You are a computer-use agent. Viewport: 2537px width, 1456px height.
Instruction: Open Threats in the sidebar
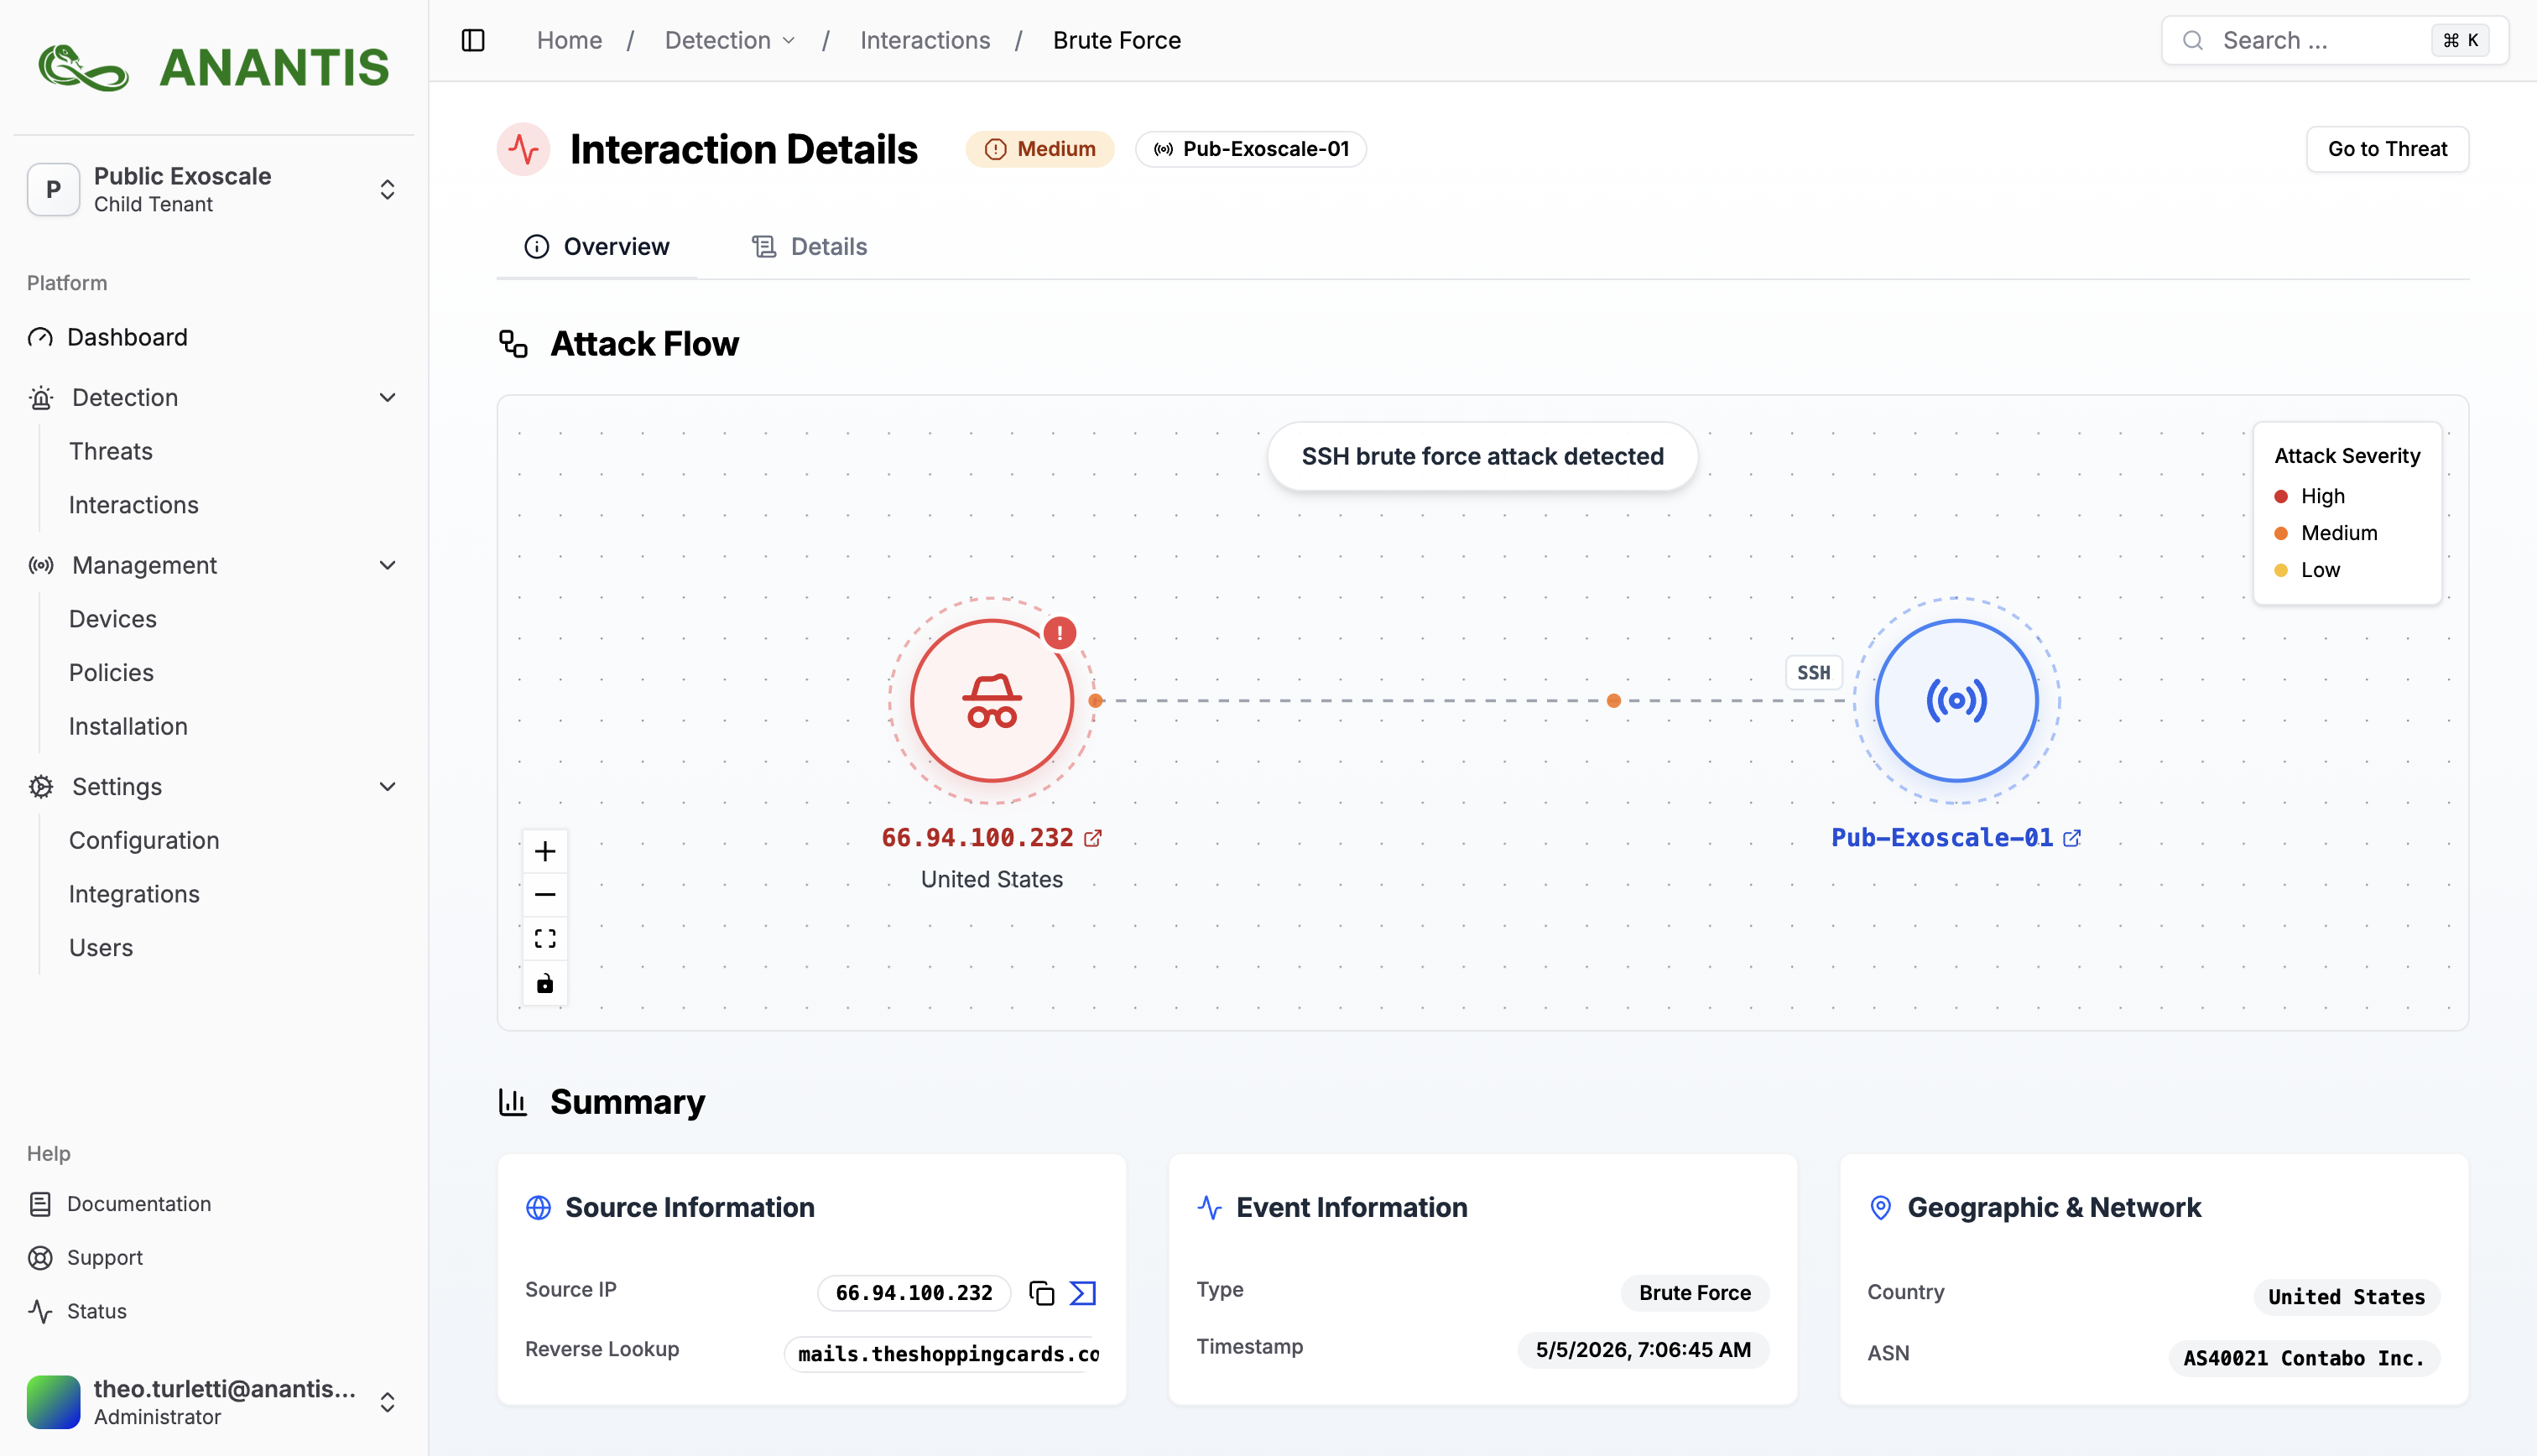point(111,451)
